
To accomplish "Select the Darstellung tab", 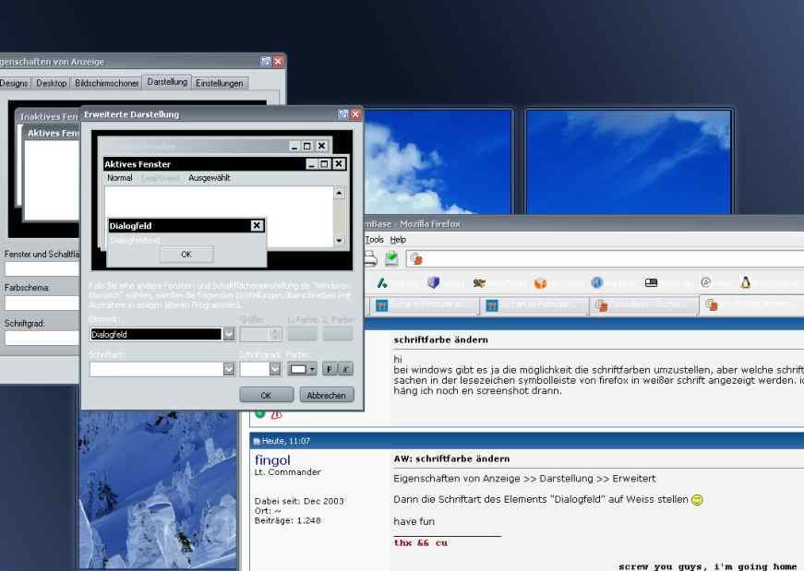I will pos(167,82).
